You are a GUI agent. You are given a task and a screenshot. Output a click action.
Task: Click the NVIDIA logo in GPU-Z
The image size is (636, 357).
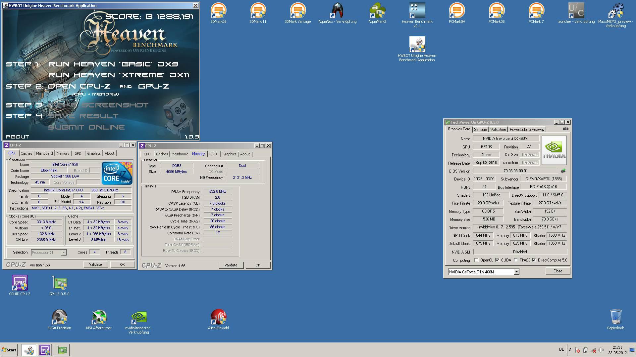point(554,150)
